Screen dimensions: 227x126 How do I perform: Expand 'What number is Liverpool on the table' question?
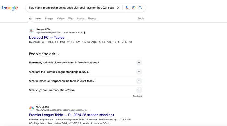point(85,81)
